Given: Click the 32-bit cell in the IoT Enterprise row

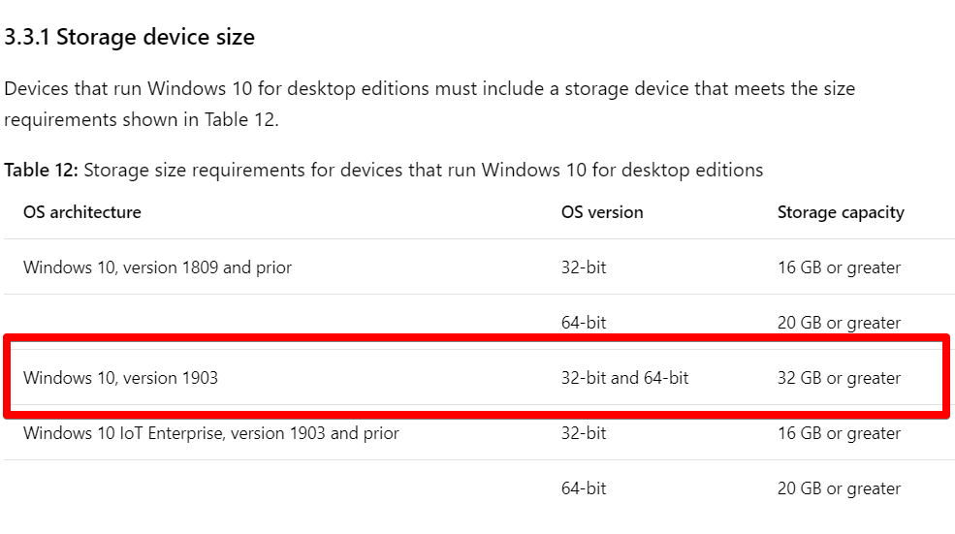Looking at the screenshot, I should click(x=584, y=433).
